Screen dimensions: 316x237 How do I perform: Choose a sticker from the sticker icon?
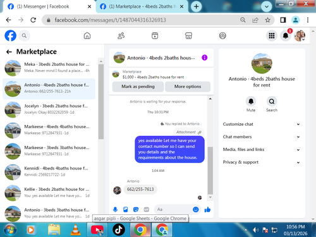[x=136, y=209]
